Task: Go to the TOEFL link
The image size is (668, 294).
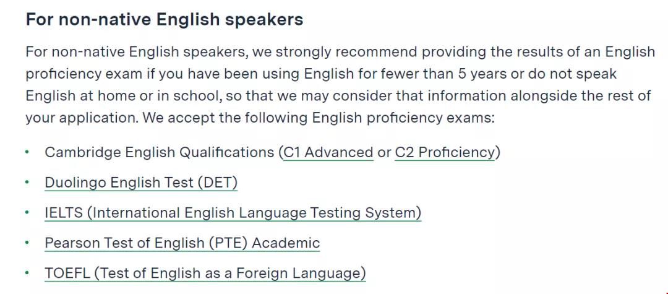Action: click(205, 273)
